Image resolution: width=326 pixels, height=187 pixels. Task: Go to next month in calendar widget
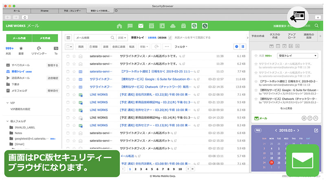(x=298, y=130)
